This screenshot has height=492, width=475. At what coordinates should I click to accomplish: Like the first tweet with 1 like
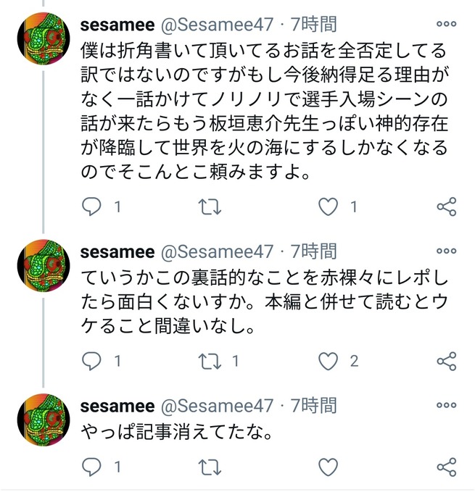coord(329,207)
